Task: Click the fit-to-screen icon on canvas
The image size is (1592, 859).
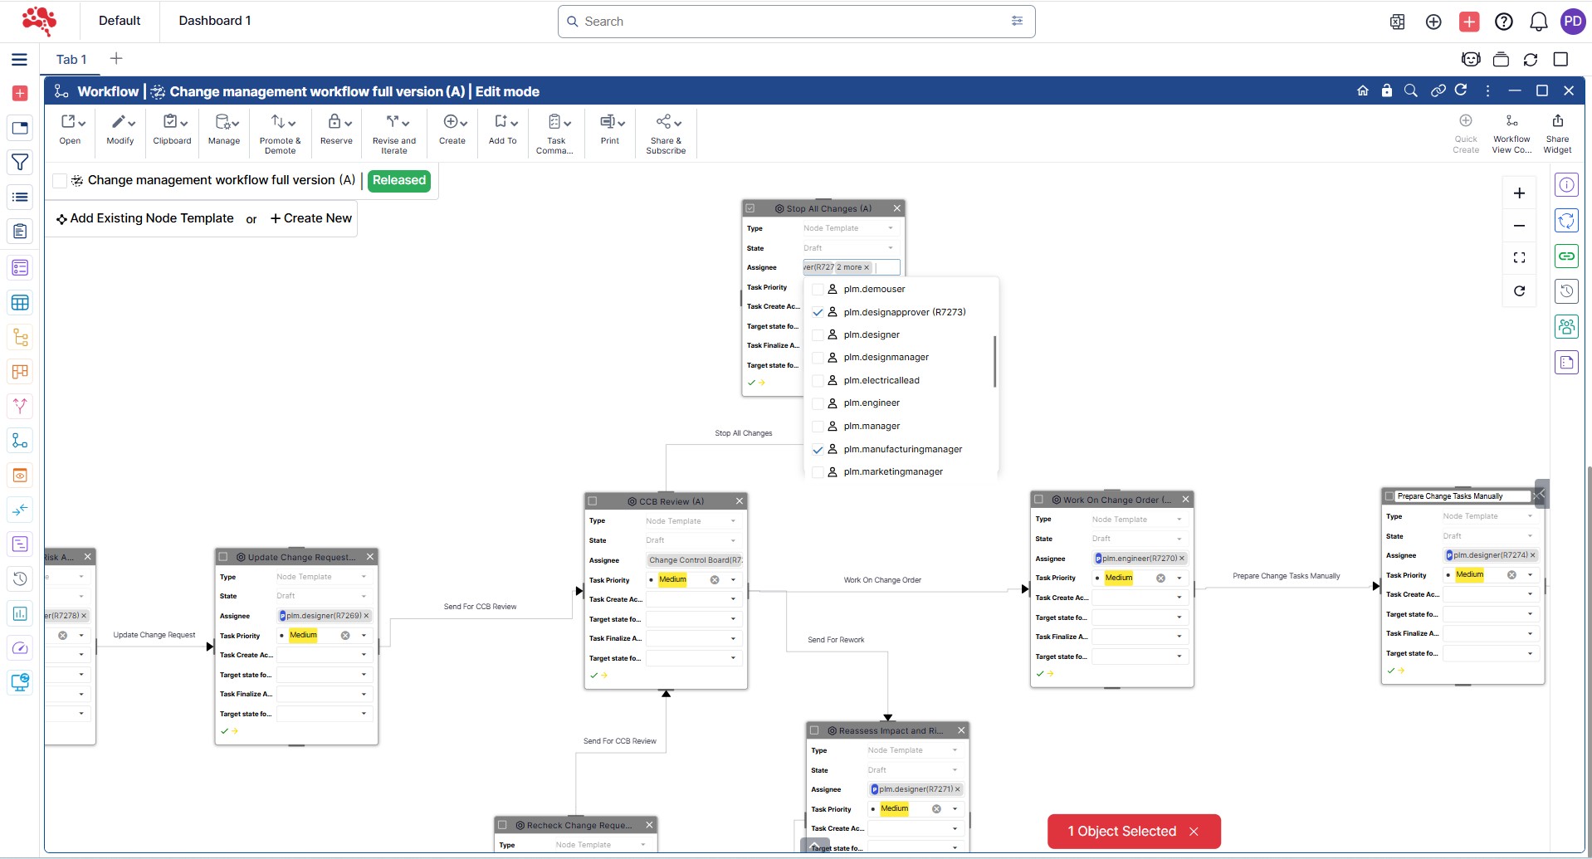Action: [1519, 258]
